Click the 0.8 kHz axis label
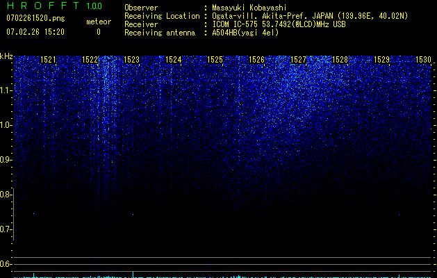This screenshot has height=278, width=437. pyautogui.click(x=6, y=195)
